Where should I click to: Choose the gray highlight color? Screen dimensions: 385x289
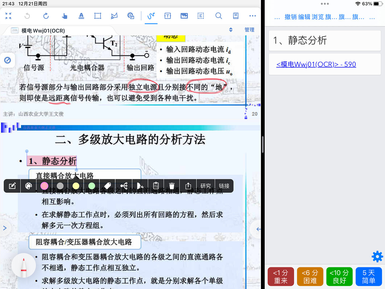[x=60, y=186]
